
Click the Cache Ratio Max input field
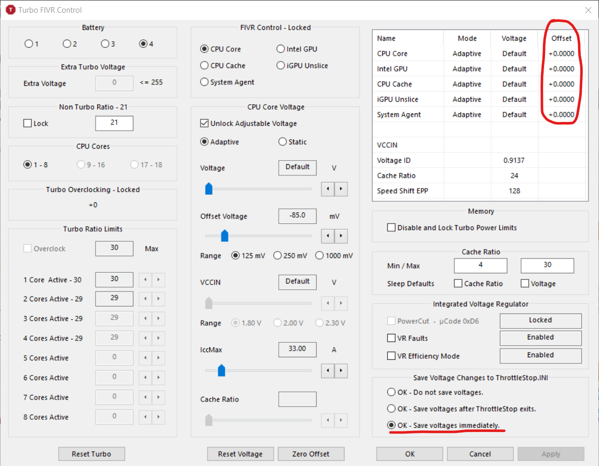click(x=547, y=265)
